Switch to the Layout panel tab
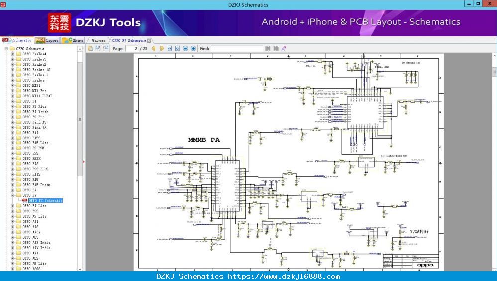This screenshot has height=281, width=497. pos(47,40)
